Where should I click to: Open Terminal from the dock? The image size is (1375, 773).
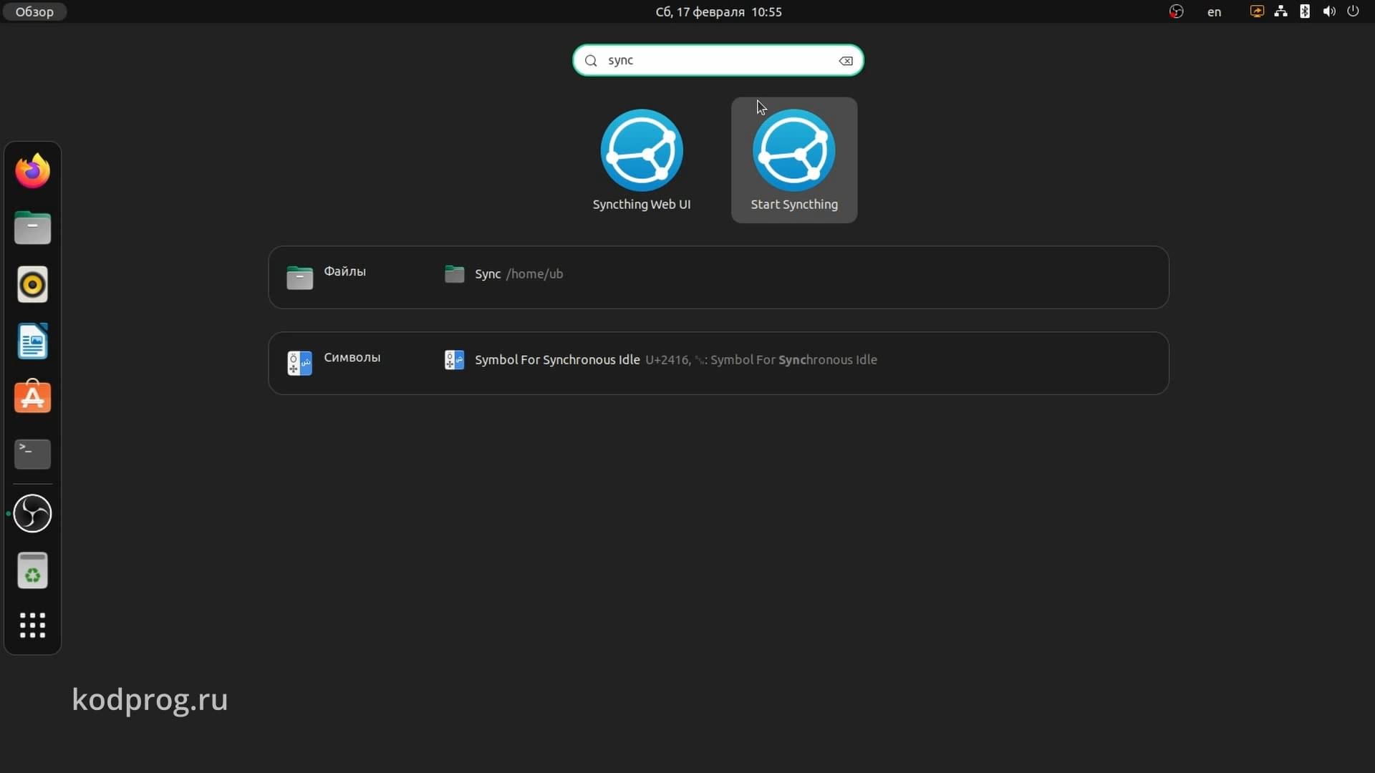coord(32,454)
